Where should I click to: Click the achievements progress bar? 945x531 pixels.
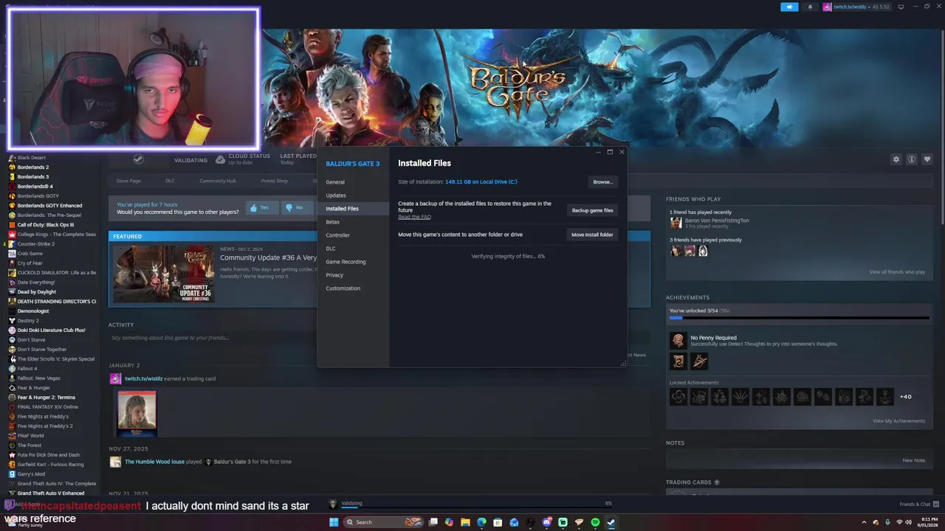(x=799, y=319)
